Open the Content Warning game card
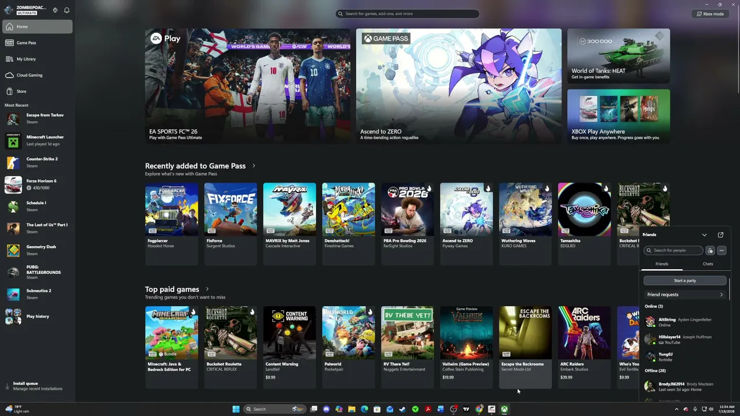Viewport: 740px width, 416px height. (x=290, y=347)
